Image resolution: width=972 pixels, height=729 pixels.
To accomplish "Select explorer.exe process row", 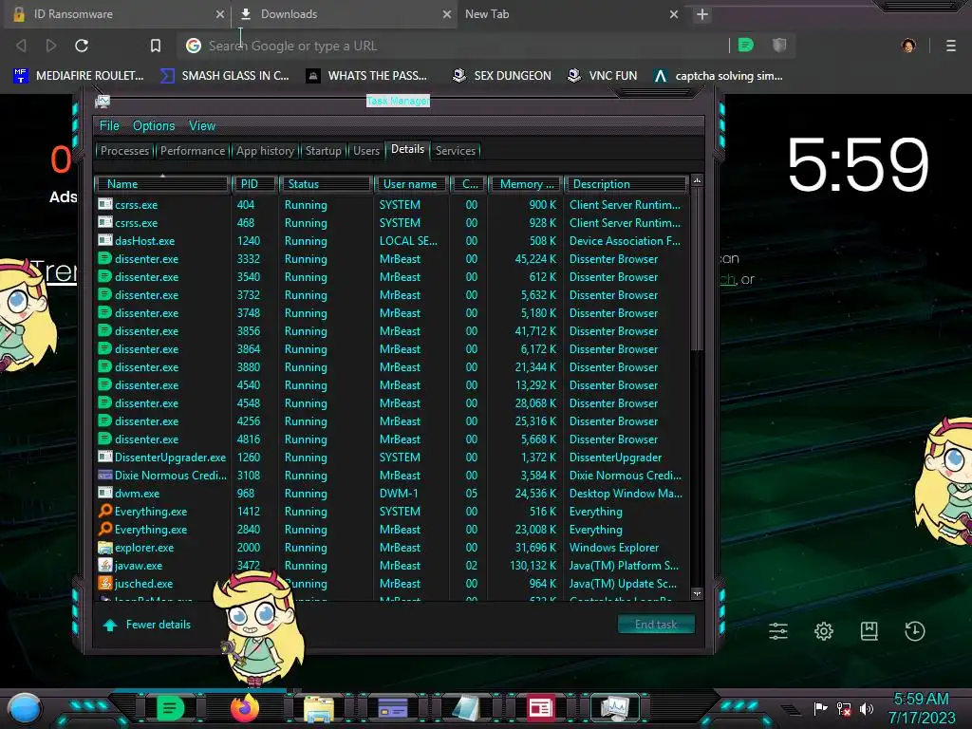I will pyautogui.click(x=392, y=548).
